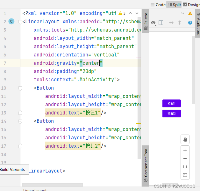Viewport: 200px width, 191px height.
Task: Select the 按钮2 button in preview
Action: [172, 114]
